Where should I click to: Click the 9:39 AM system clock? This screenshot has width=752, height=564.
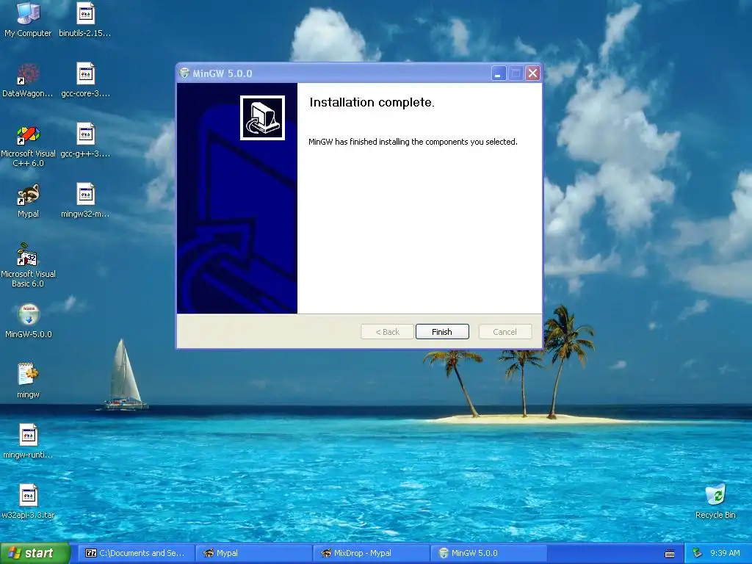click(725, 553)
